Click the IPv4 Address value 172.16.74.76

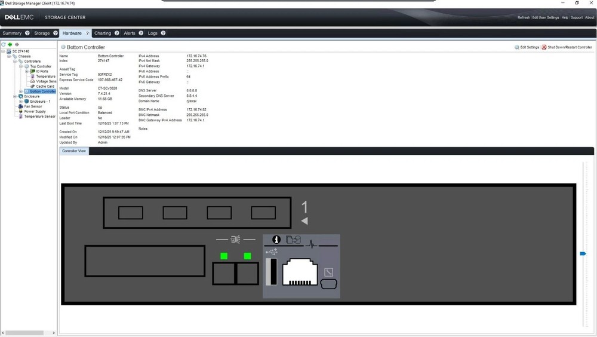[196, 56]
